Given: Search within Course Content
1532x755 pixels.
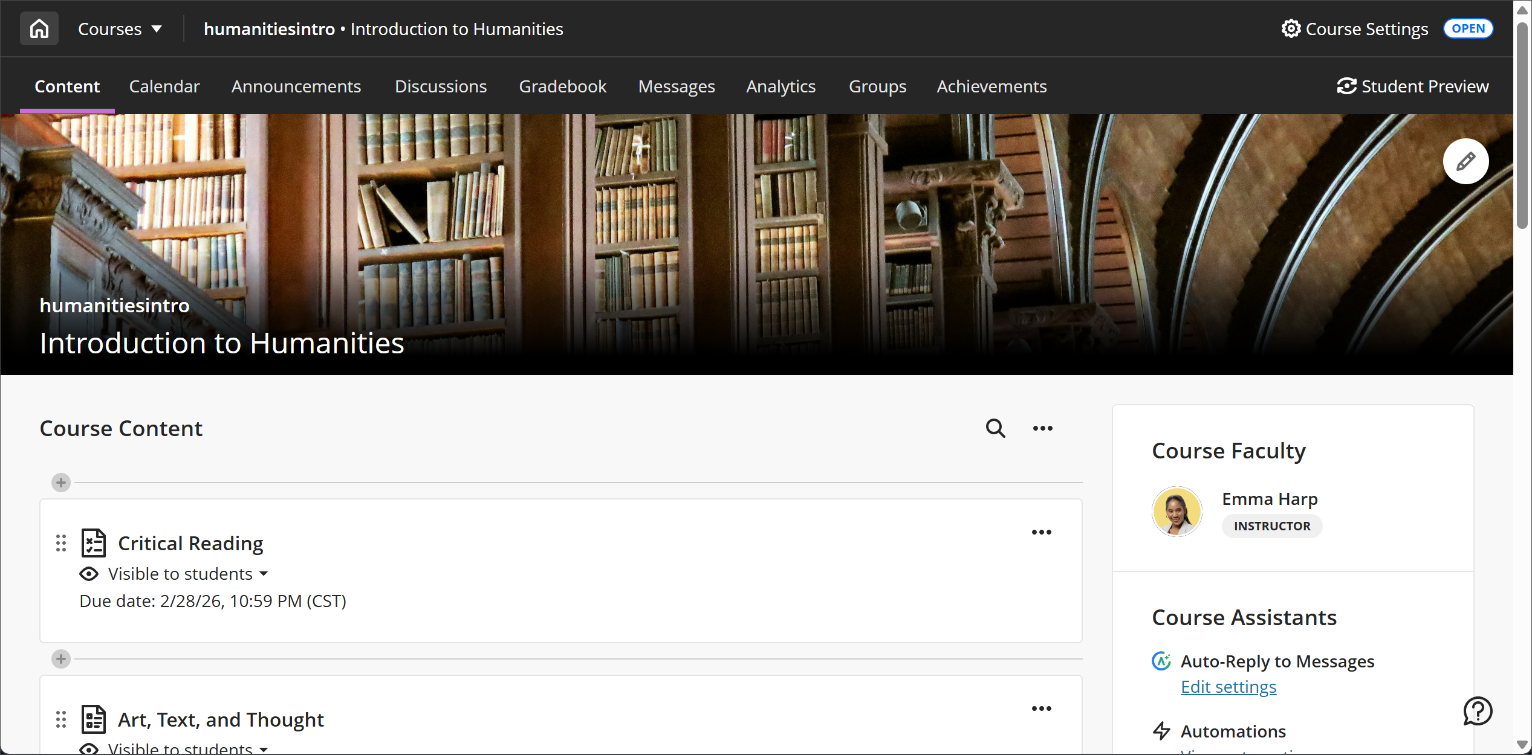Looking at the screenshot, I should click(995, 428).
